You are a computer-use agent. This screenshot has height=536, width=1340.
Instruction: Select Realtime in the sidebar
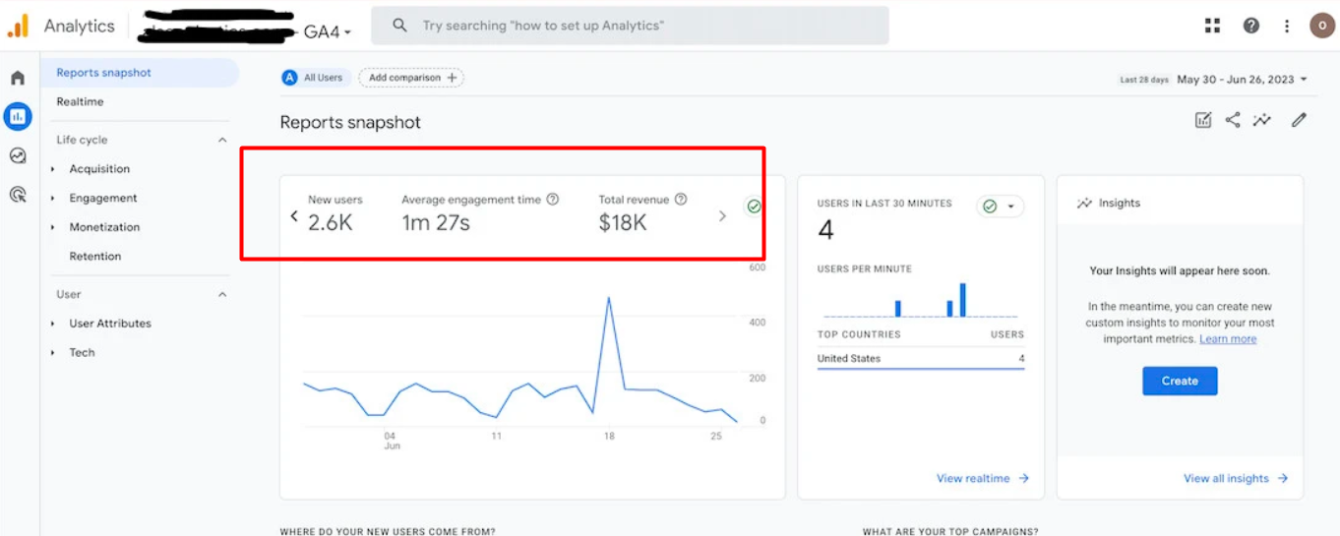pyautogui.click(x=80, y=102)
